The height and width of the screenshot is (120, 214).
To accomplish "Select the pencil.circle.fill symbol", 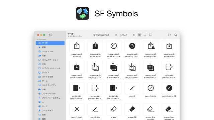I will (169, 88).
